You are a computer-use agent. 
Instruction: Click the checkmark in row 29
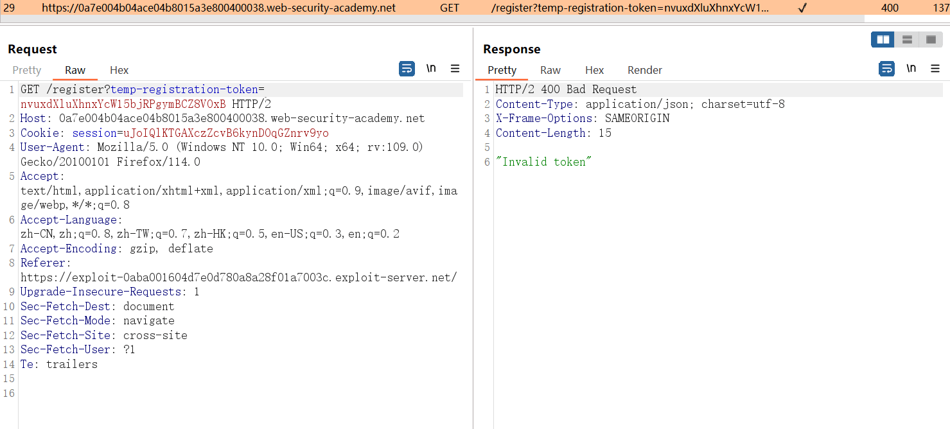[x=802, y=8]
